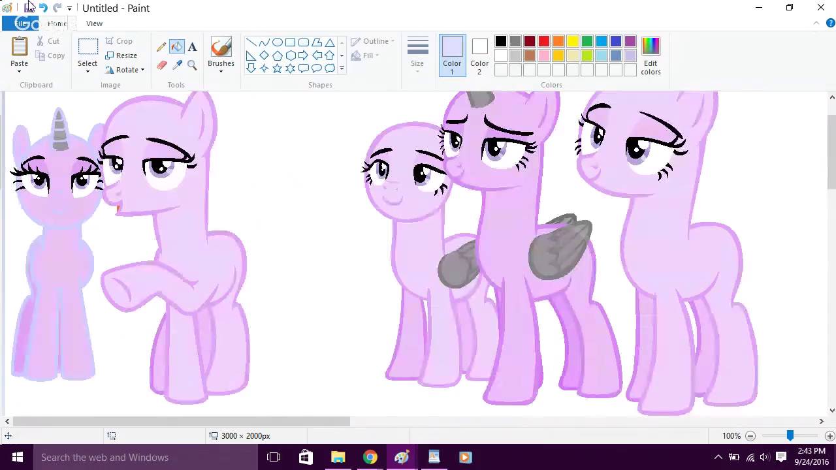
Task: Select the Magnifier tool
Action: tap(192, 65)
